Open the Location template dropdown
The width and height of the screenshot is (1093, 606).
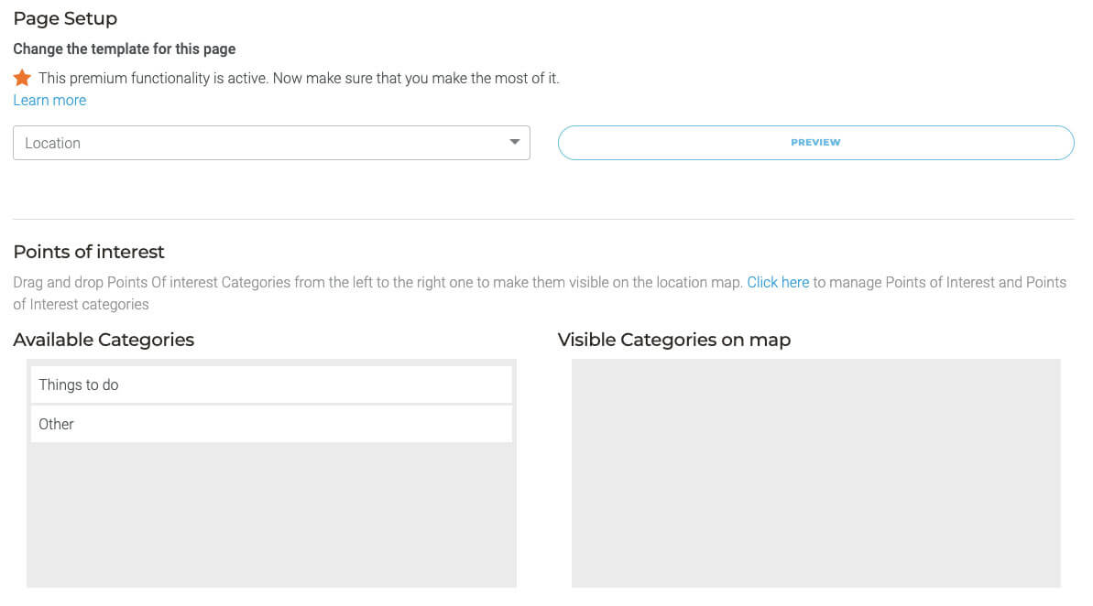click(257, 143)
